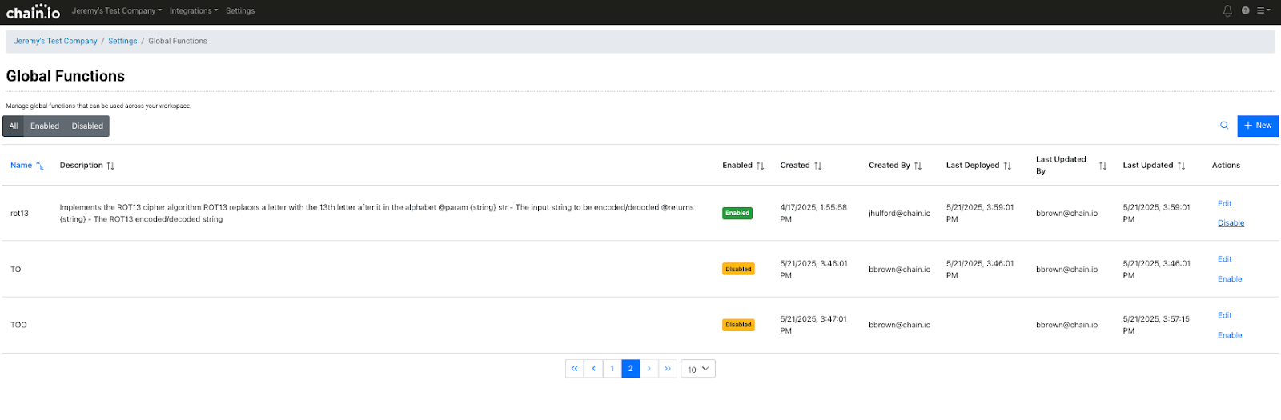Enable the TO function

click(1231, 279)
